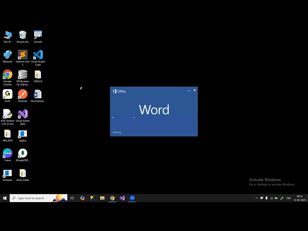Launch ZoomIt from the desktop
Viewport: 308px width, 231px height.
pyautogui.click(x=38, y=37)
